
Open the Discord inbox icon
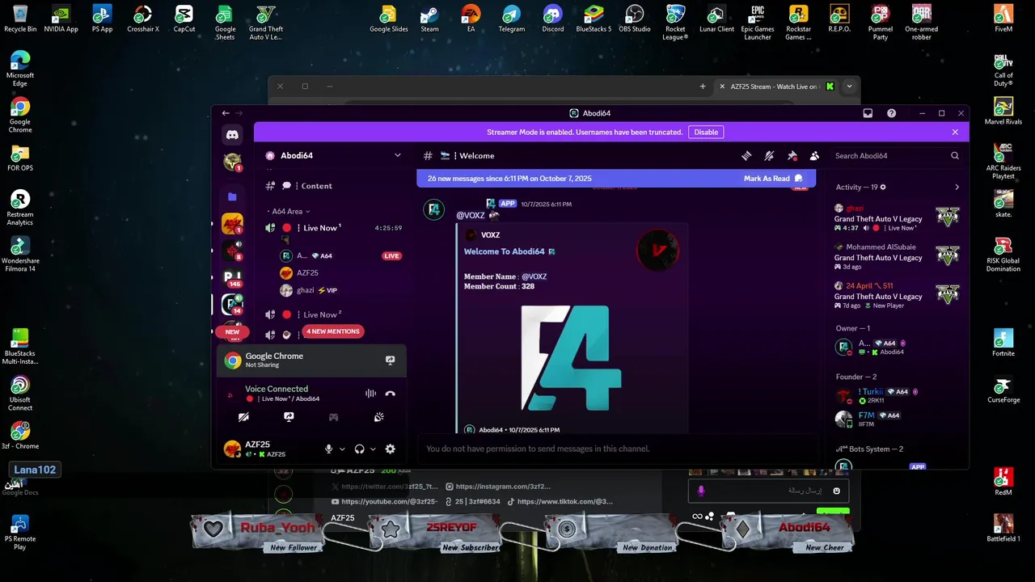[x=868, y=113]
